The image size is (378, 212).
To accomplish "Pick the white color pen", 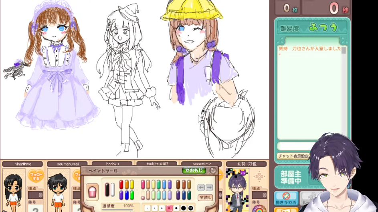I will point(113,190).
